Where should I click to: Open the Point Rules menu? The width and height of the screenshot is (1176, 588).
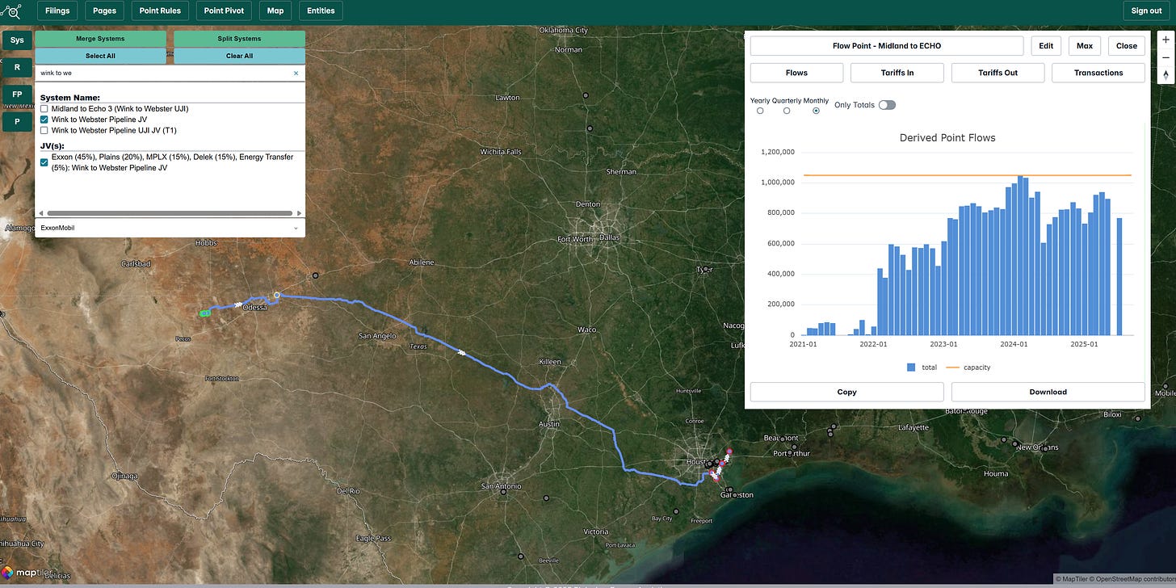(x=159, y=10)
